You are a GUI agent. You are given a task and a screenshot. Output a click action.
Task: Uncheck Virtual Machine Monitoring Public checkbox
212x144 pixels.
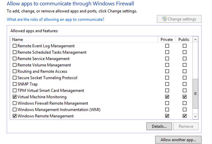pyautogui.click(x=184, y=97)
